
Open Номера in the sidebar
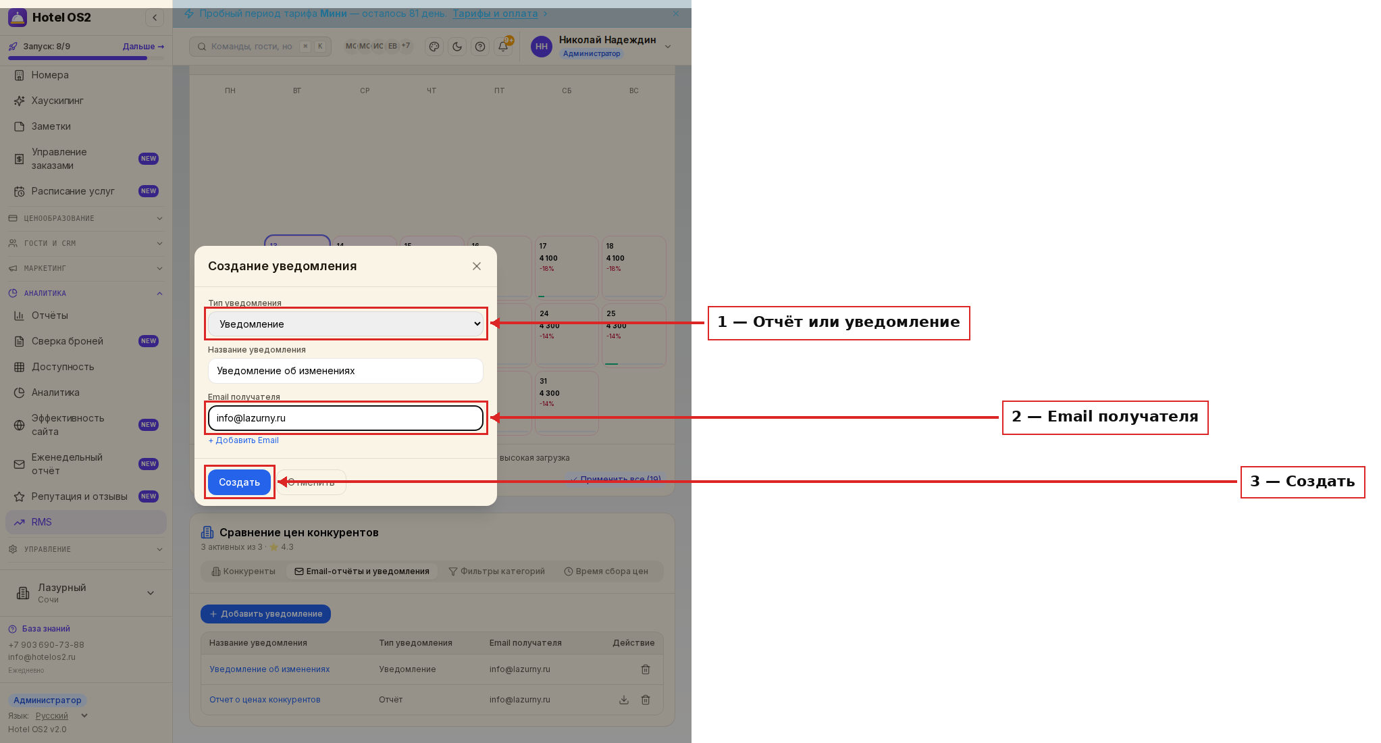tap(86, 75)
